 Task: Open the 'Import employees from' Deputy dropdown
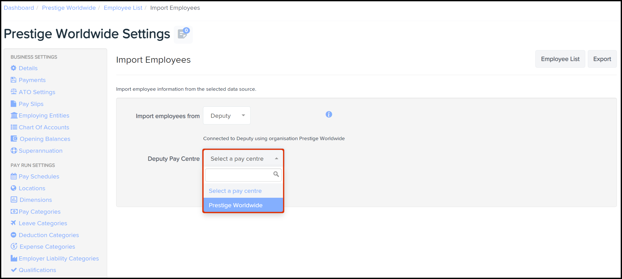(226, 116)
